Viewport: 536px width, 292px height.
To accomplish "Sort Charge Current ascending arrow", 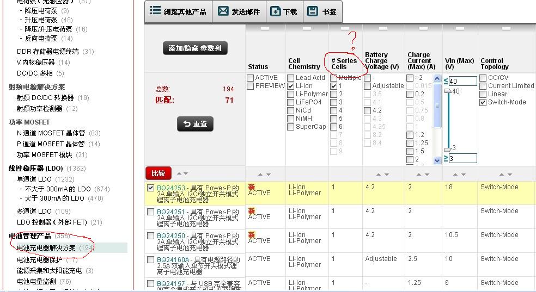I will [x=419, y=175].
